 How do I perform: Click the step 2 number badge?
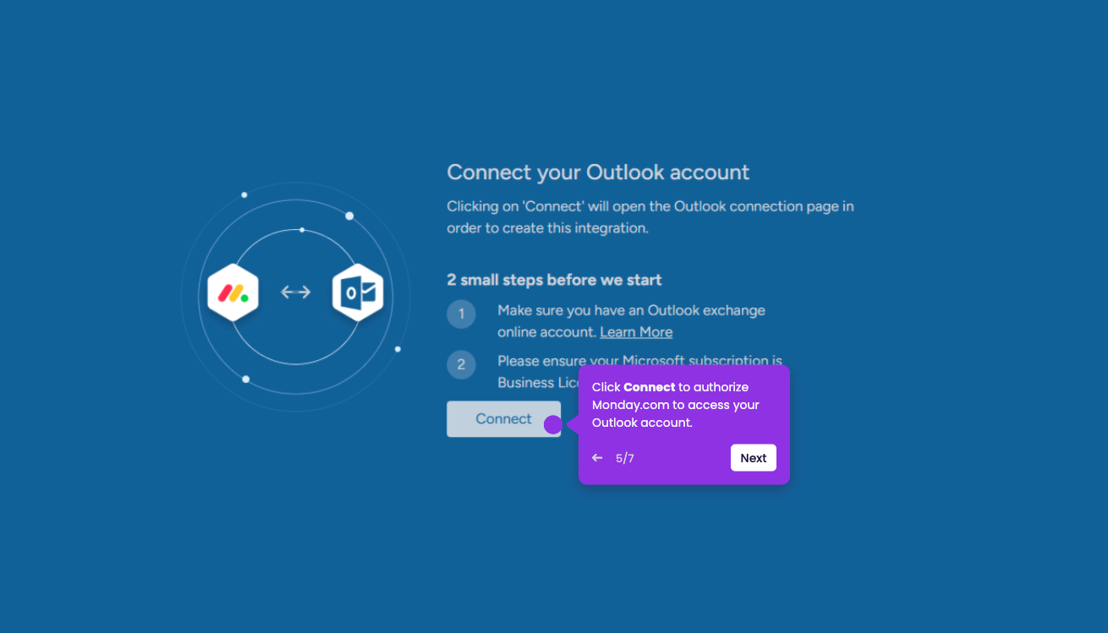(x=461, y=365)
